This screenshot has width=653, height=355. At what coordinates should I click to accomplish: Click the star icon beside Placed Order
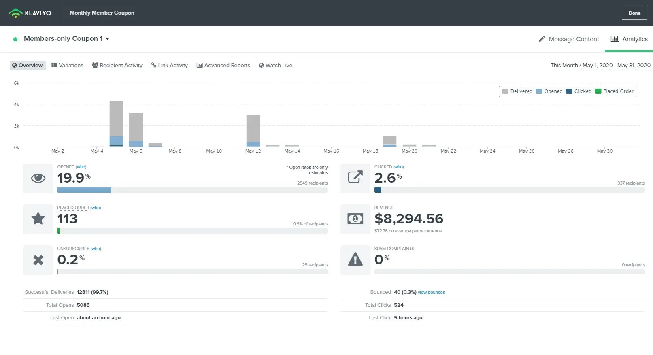(x=38, y=219)
